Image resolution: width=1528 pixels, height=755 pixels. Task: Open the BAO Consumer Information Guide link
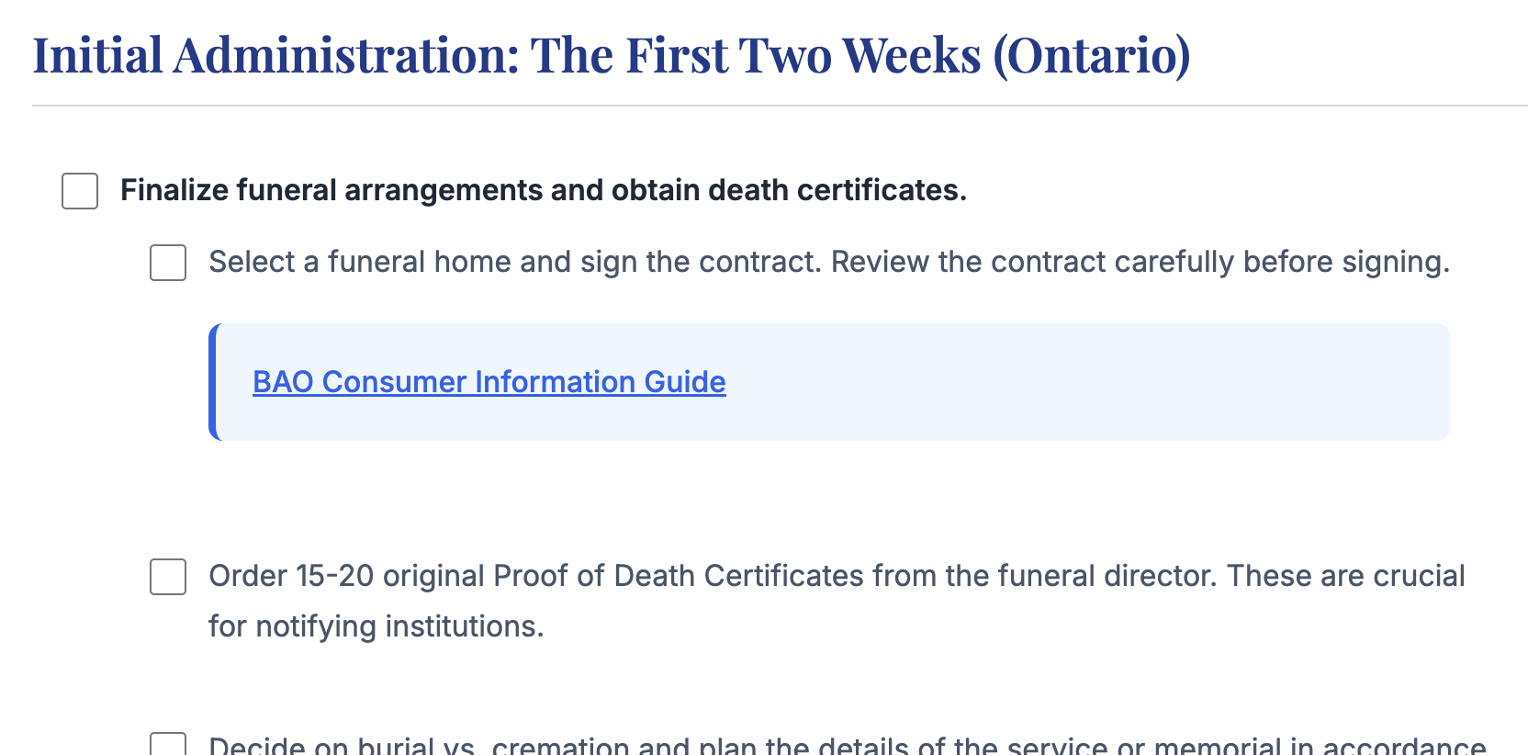click(x=489, y=382)
